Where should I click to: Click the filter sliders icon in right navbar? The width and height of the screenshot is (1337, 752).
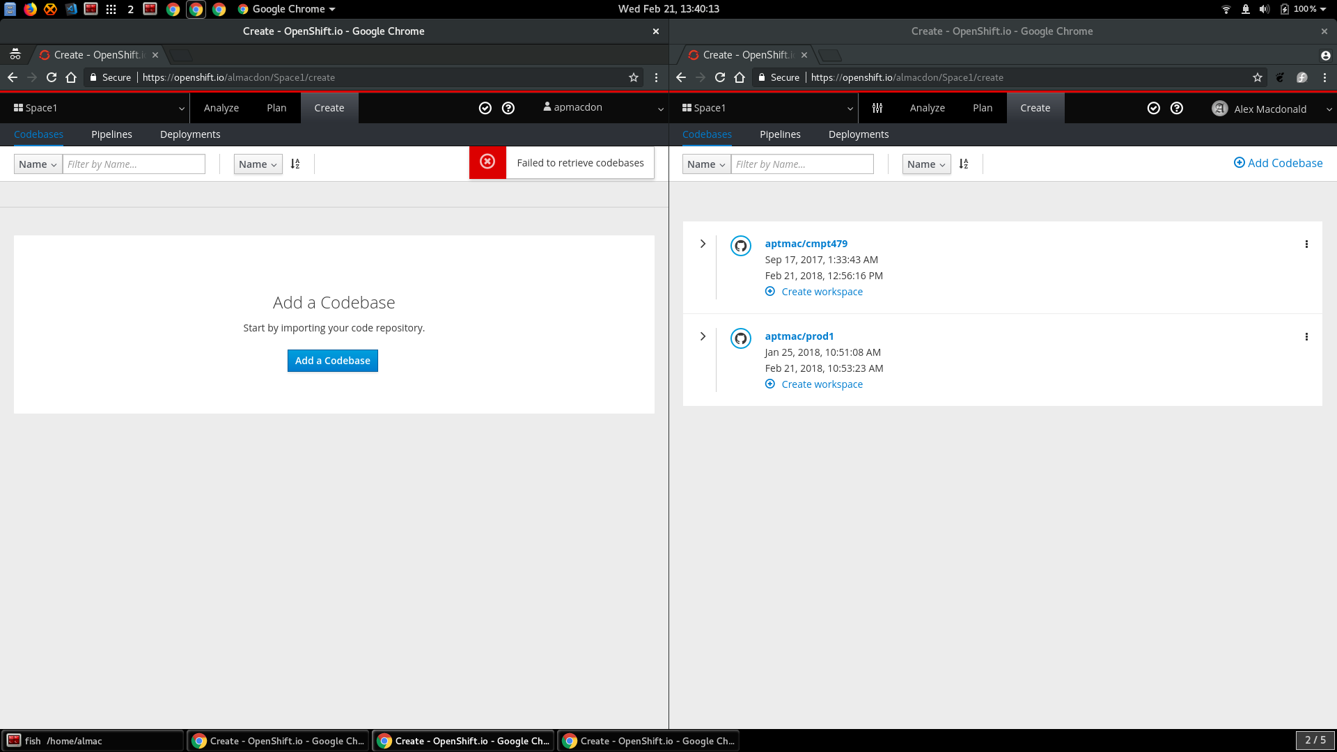click(x=877, y=108)
